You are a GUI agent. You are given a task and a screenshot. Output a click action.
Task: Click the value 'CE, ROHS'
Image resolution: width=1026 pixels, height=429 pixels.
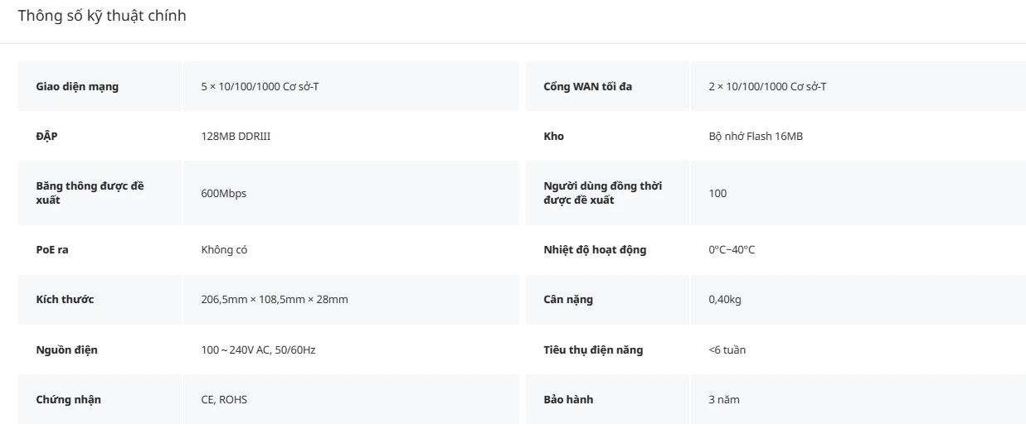click(224, 399)
